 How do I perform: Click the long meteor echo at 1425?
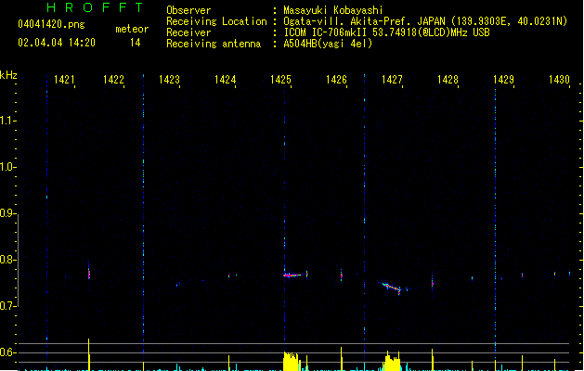292,275
